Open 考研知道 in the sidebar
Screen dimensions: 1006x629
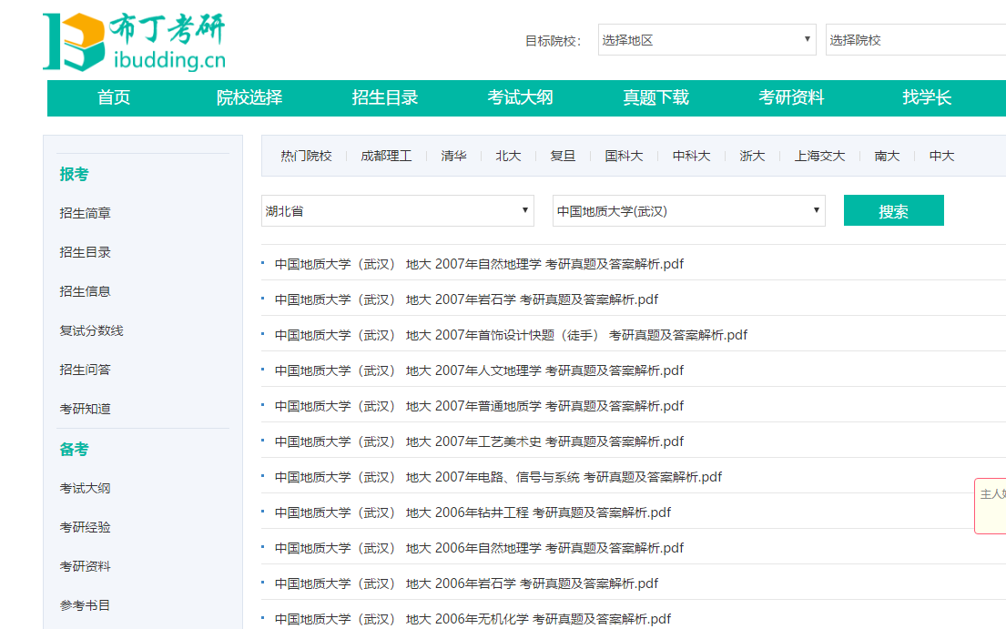(x=86, y=409)
